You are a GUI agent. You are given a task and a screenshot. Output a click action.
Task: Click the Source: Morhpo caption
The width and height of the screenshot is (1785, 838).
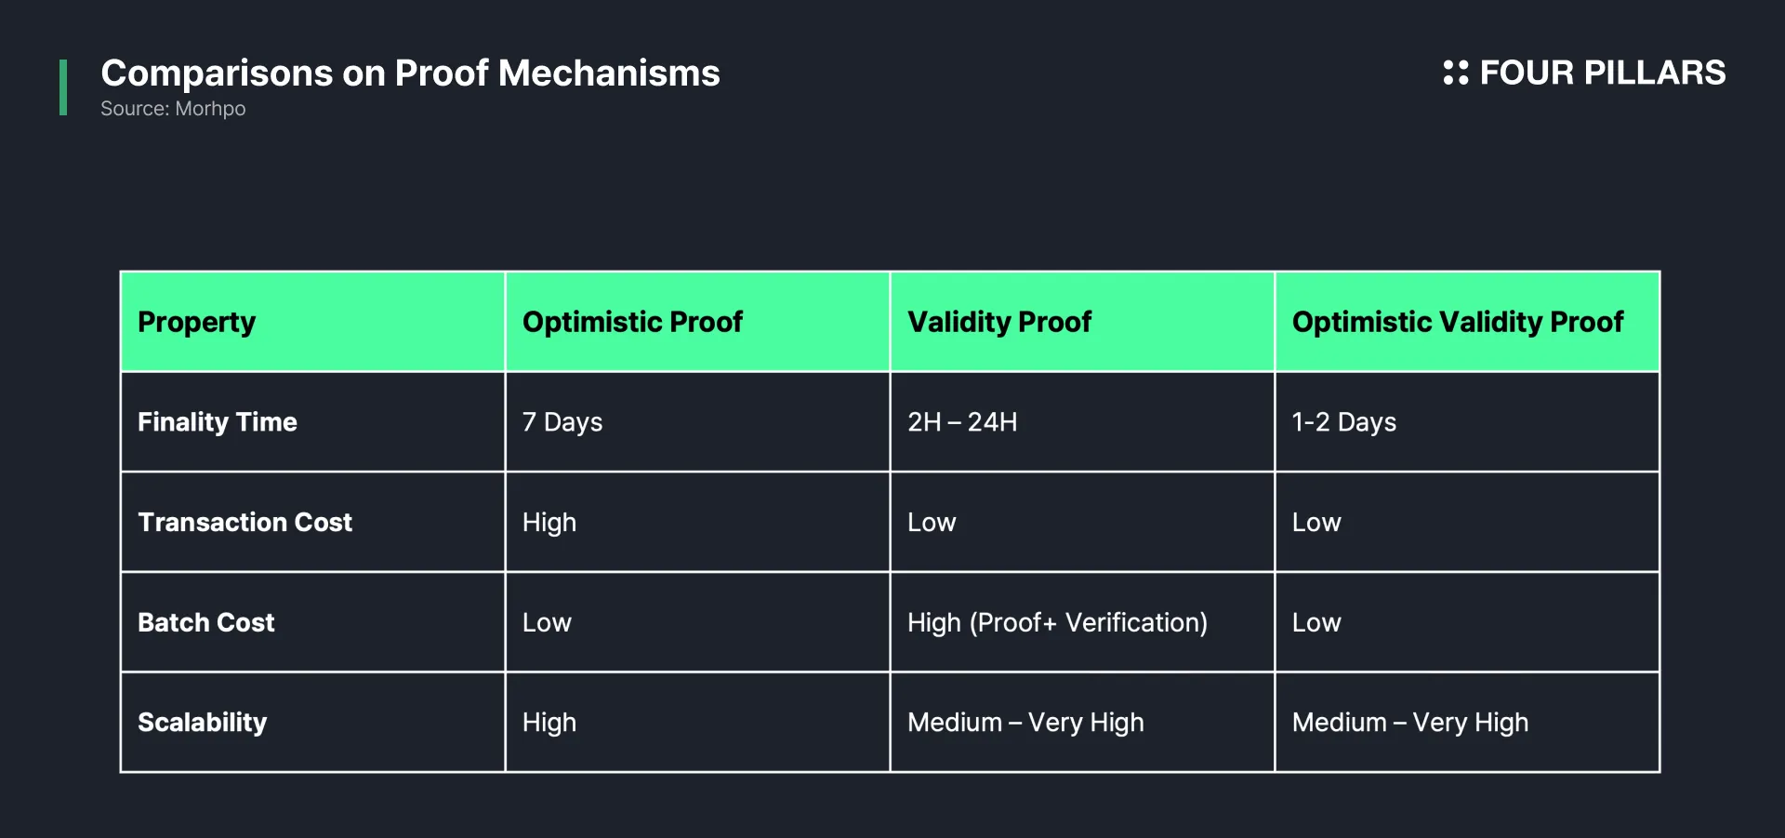pos(173,109)
